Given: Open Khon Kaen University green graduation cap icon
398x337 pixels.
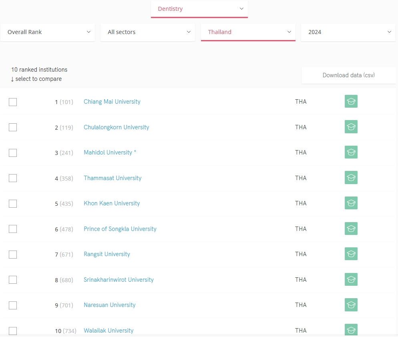Looking at the screenshot, I should click(x=351, y=203).
